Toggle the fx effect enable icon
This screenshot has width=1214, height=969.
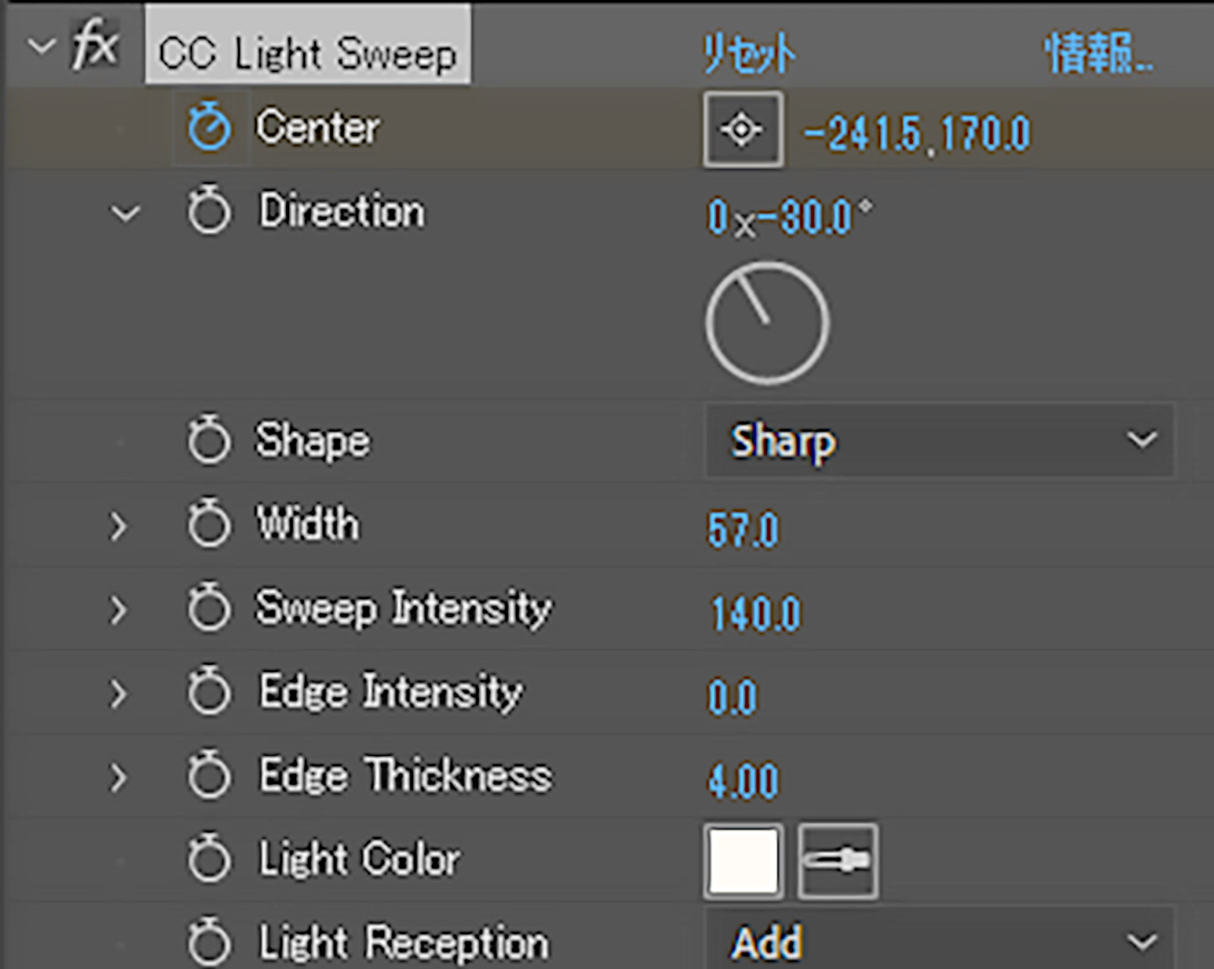[x=95, y=47]
